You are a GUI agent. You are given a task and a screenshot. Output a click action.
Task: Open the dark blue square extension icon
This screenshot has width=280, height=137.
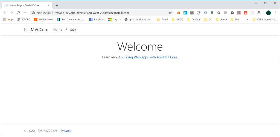212,13
